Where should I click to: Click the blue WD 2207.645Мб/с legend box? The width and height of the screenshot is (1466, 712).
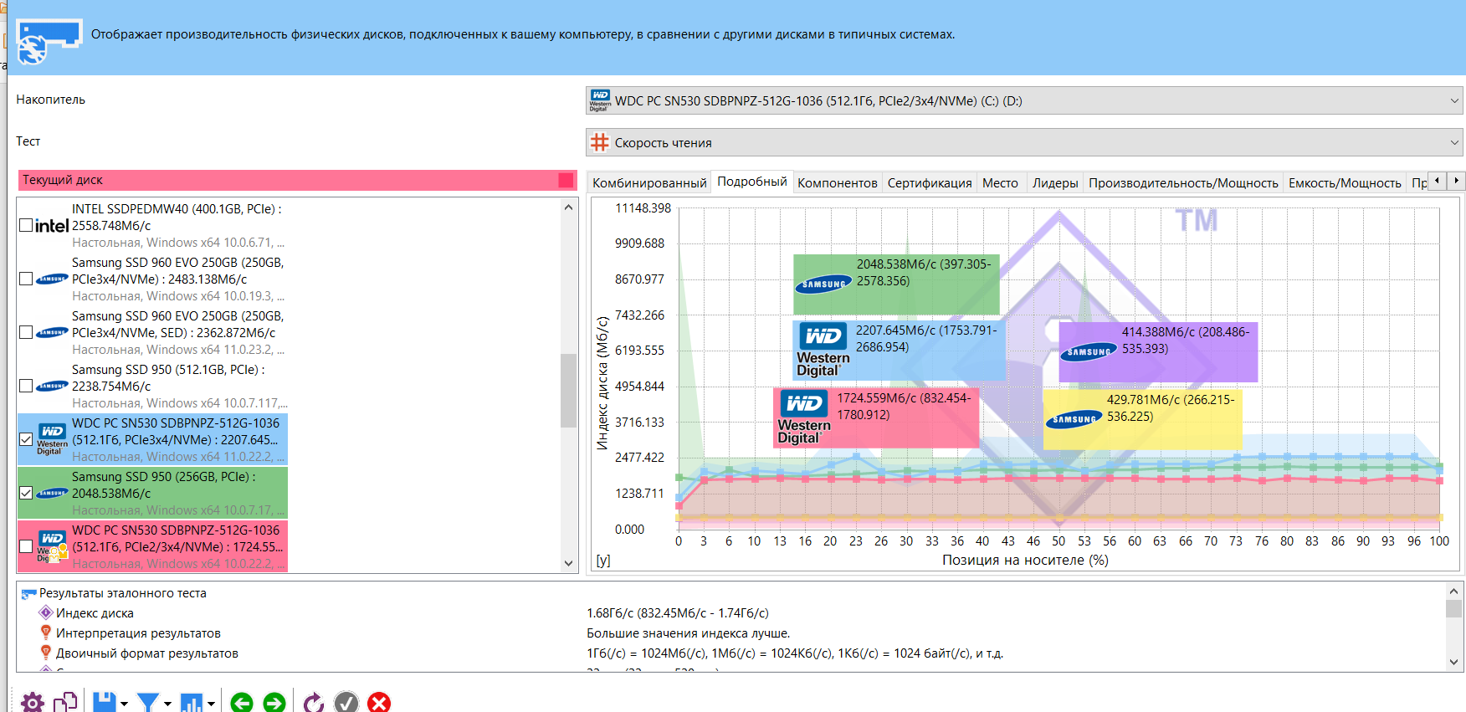point(900,351)
